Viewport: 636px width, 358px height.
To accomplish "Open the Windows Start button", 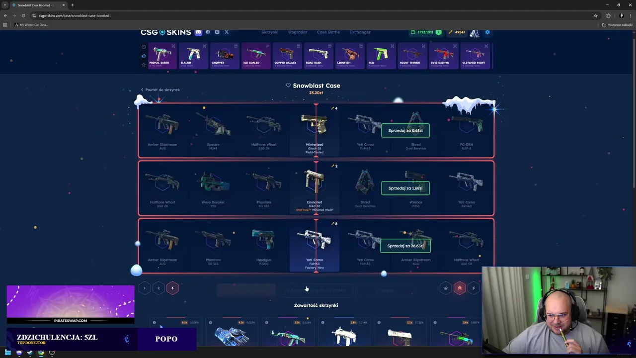I will (x=8, y=353).
